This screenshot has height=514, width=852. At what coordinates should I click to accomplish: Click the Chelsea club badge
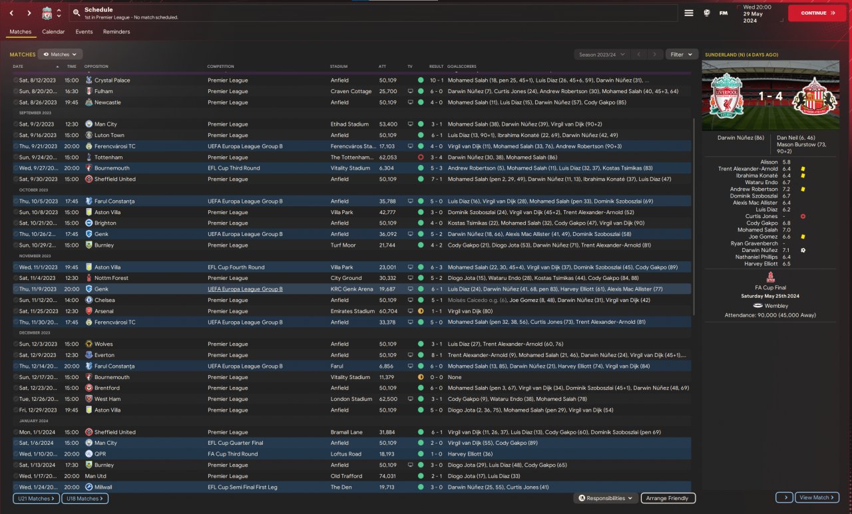click(89, 300)
